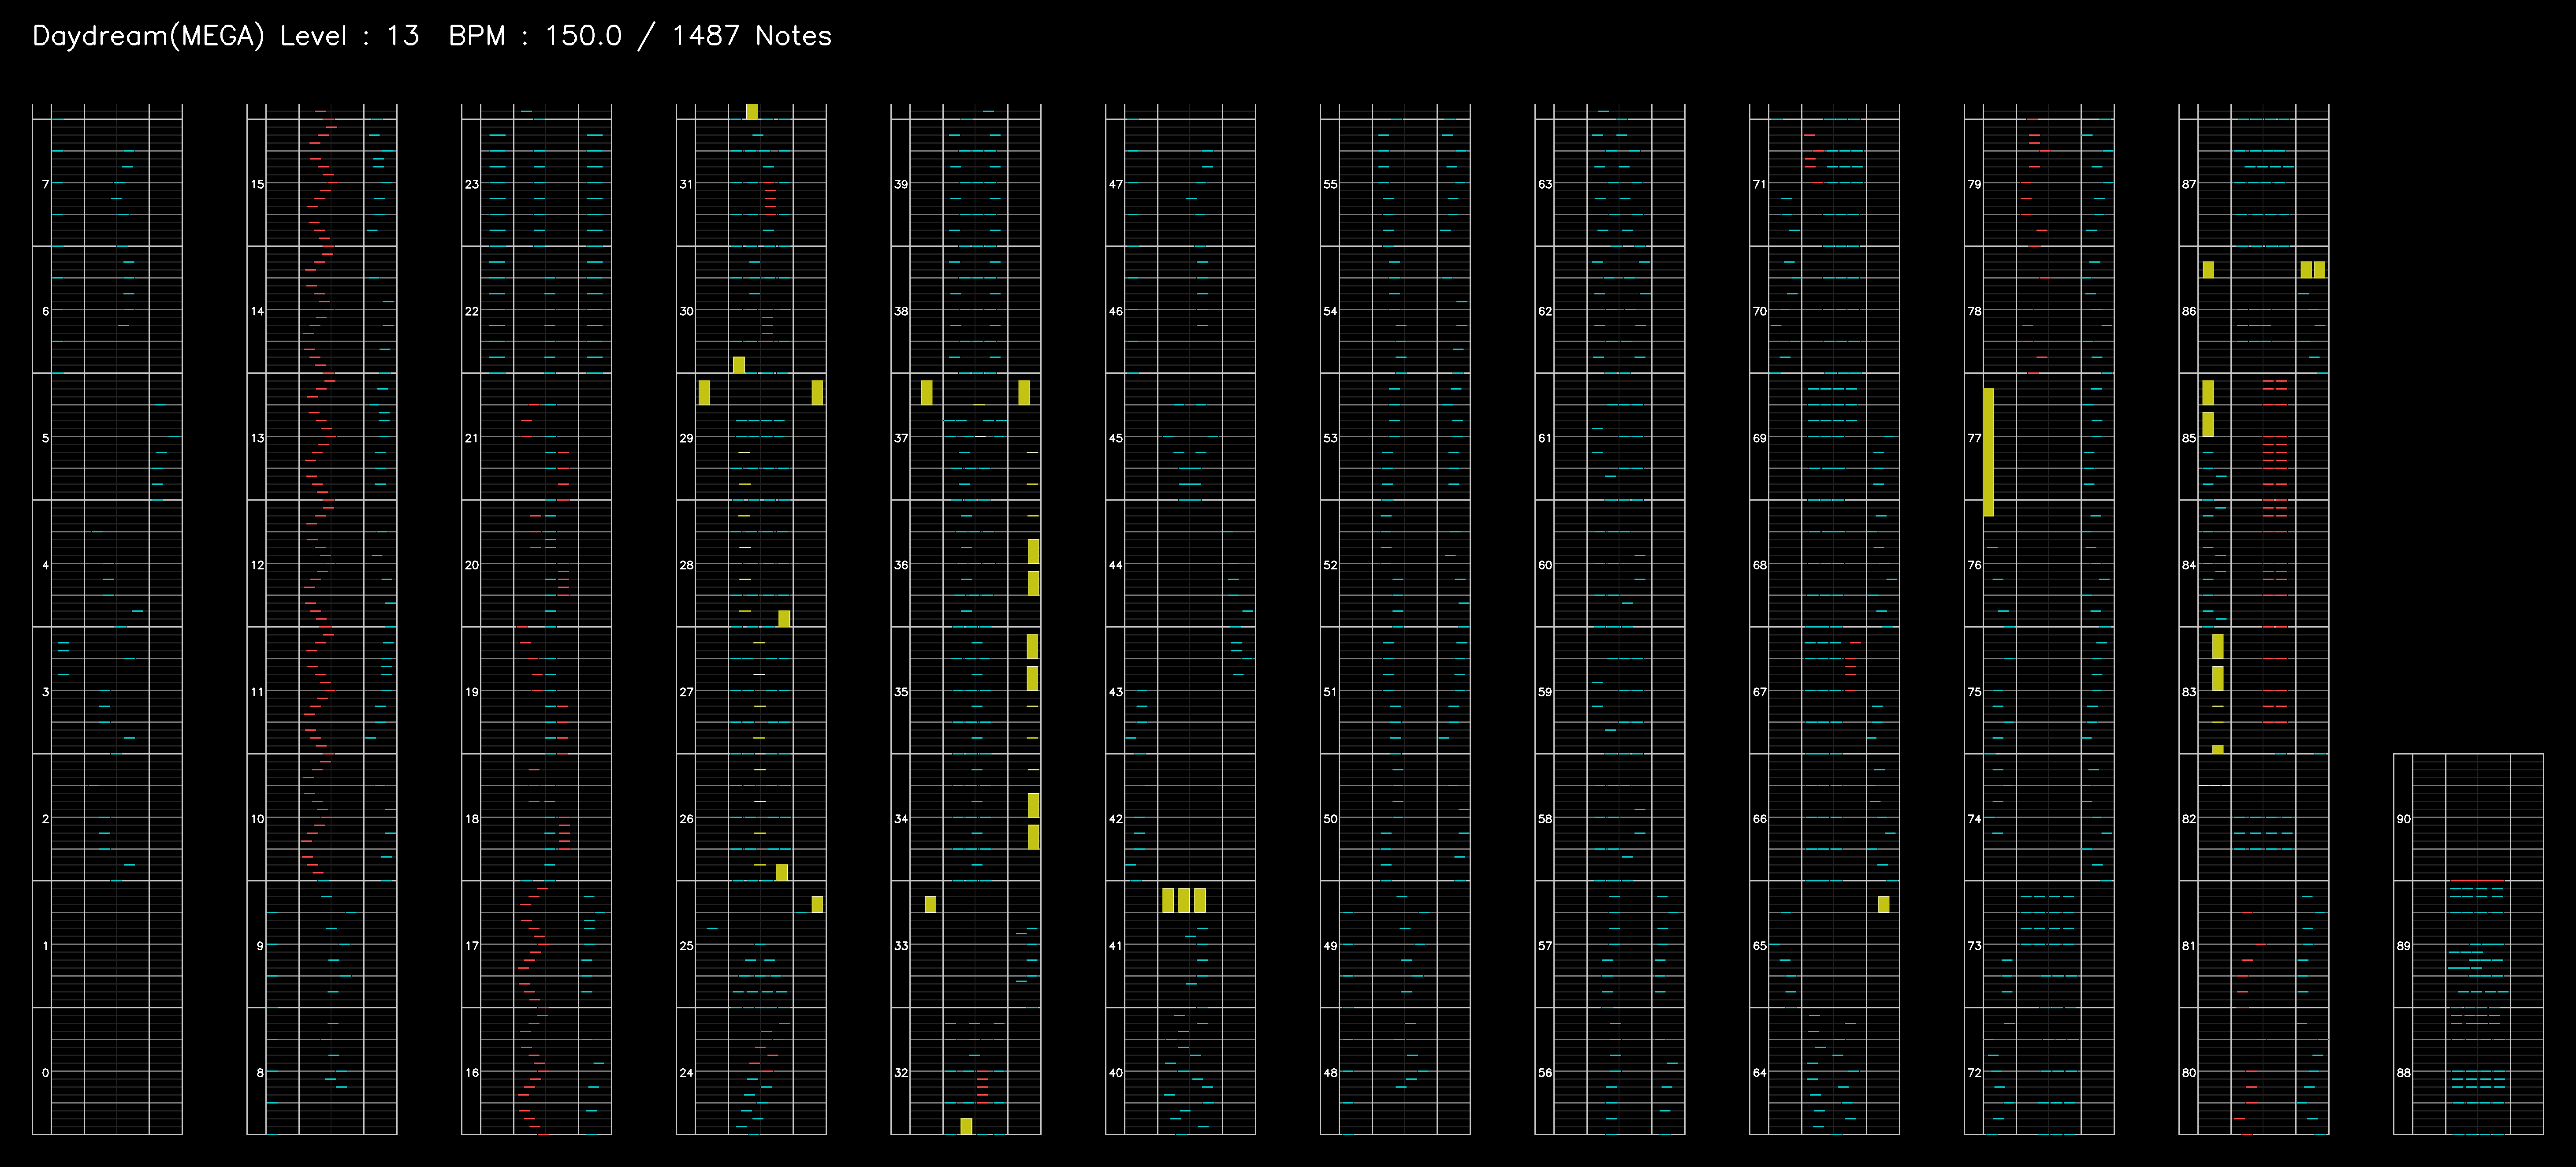2576x1167 pixels.
Task: Click measure label "63"
Action: (x=1545, y=184)
